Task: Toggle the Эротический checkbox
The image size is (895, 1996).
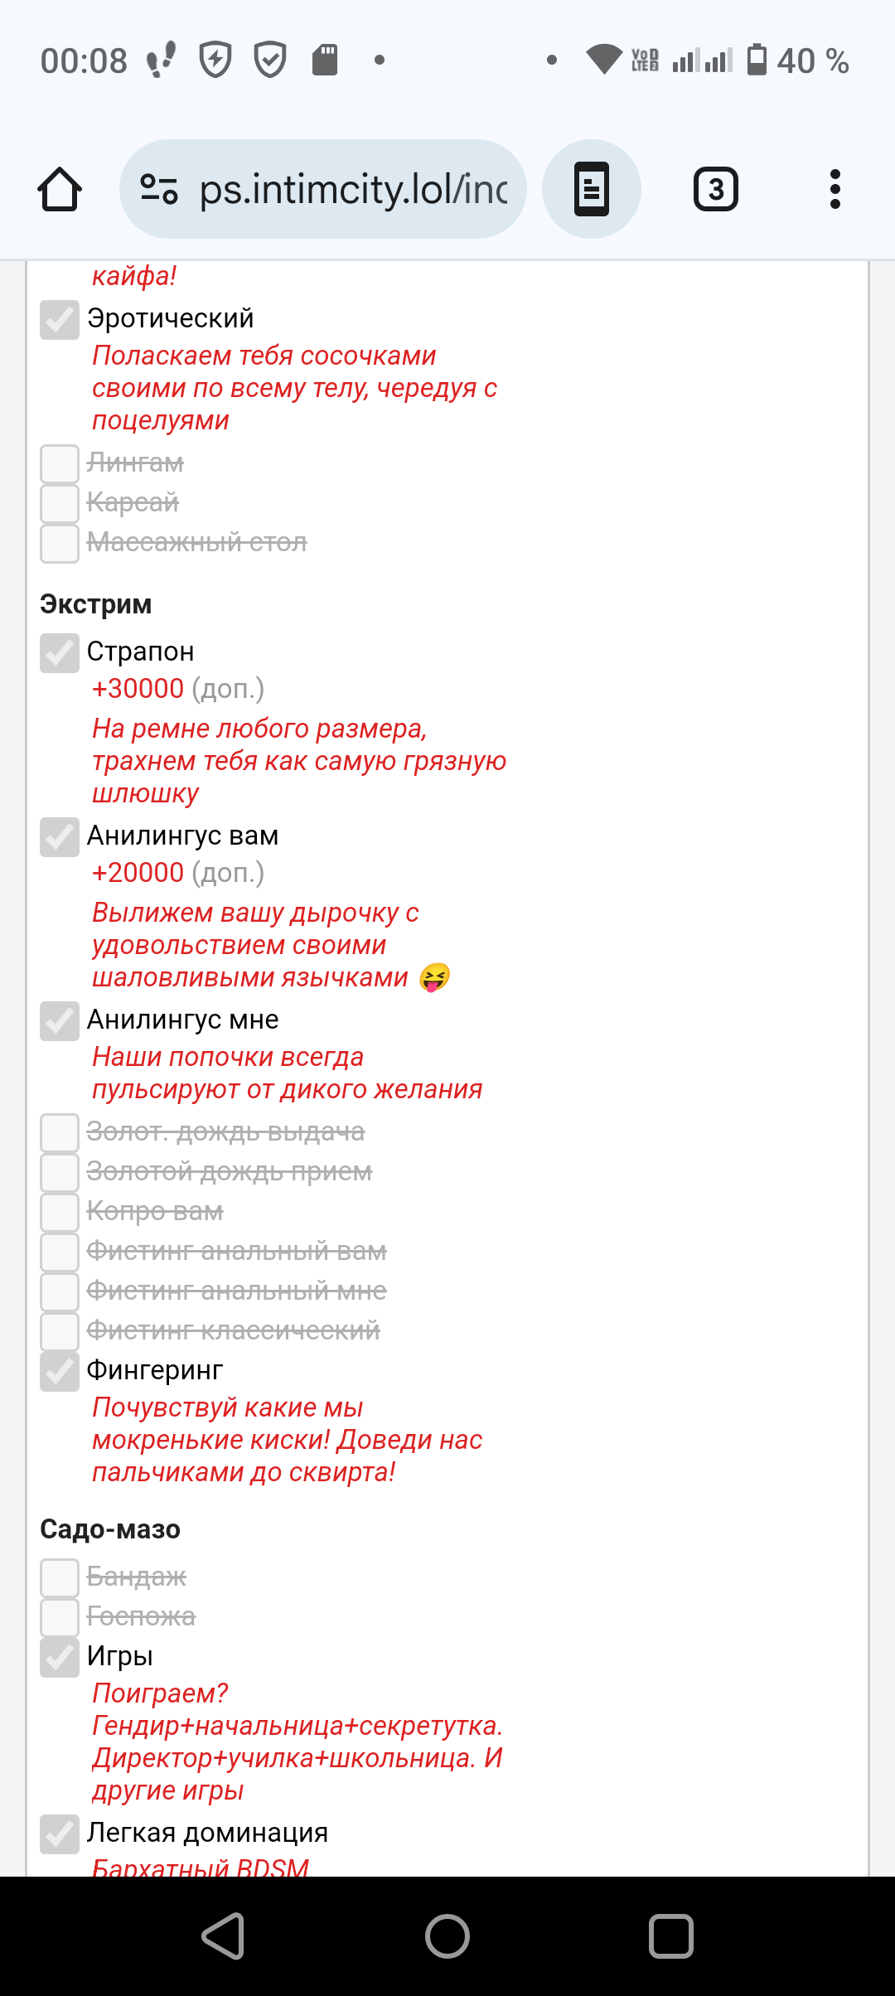Action: pyautogui.click(x=60, y=320)
